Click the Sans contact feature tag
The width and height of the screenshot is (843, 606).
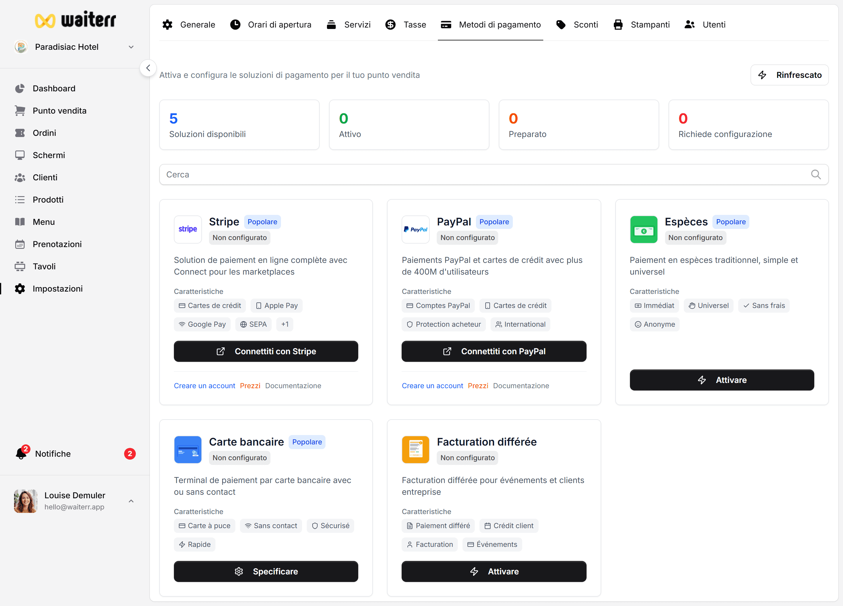[271, 526]
